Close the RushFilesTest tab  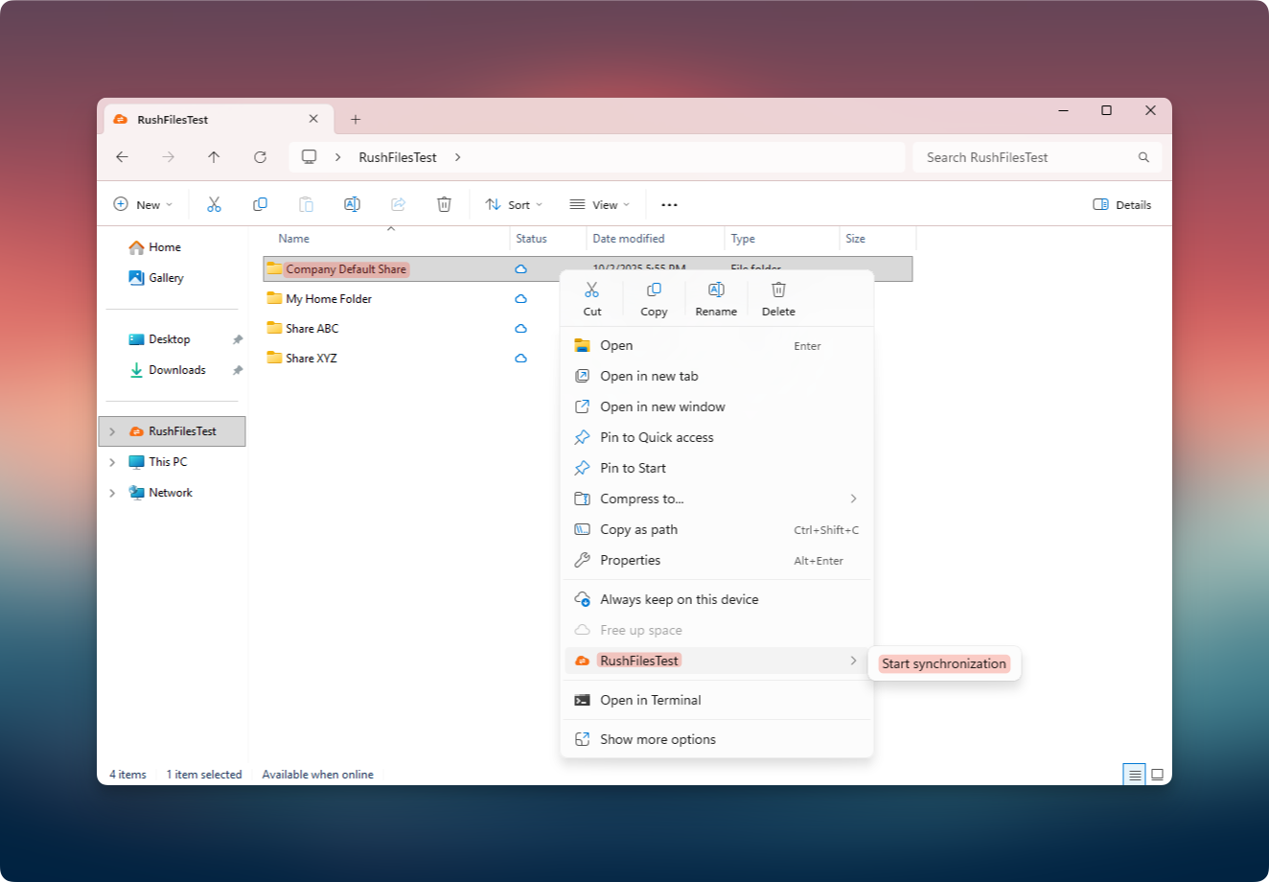click(x=313, y=119)
